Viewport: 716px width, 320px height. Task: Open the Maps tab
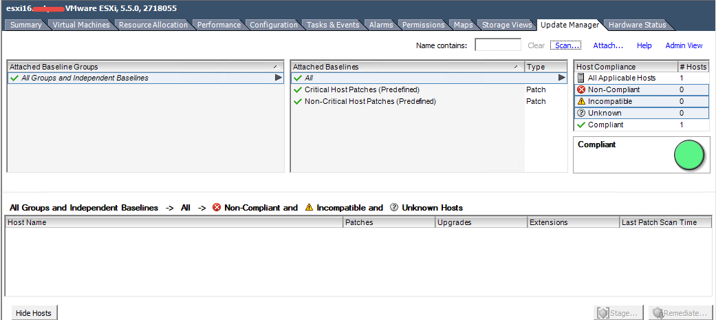coord(463,25)
